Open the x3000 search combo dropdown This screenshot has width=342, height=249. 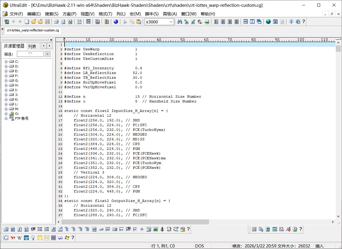coord(171,22)
